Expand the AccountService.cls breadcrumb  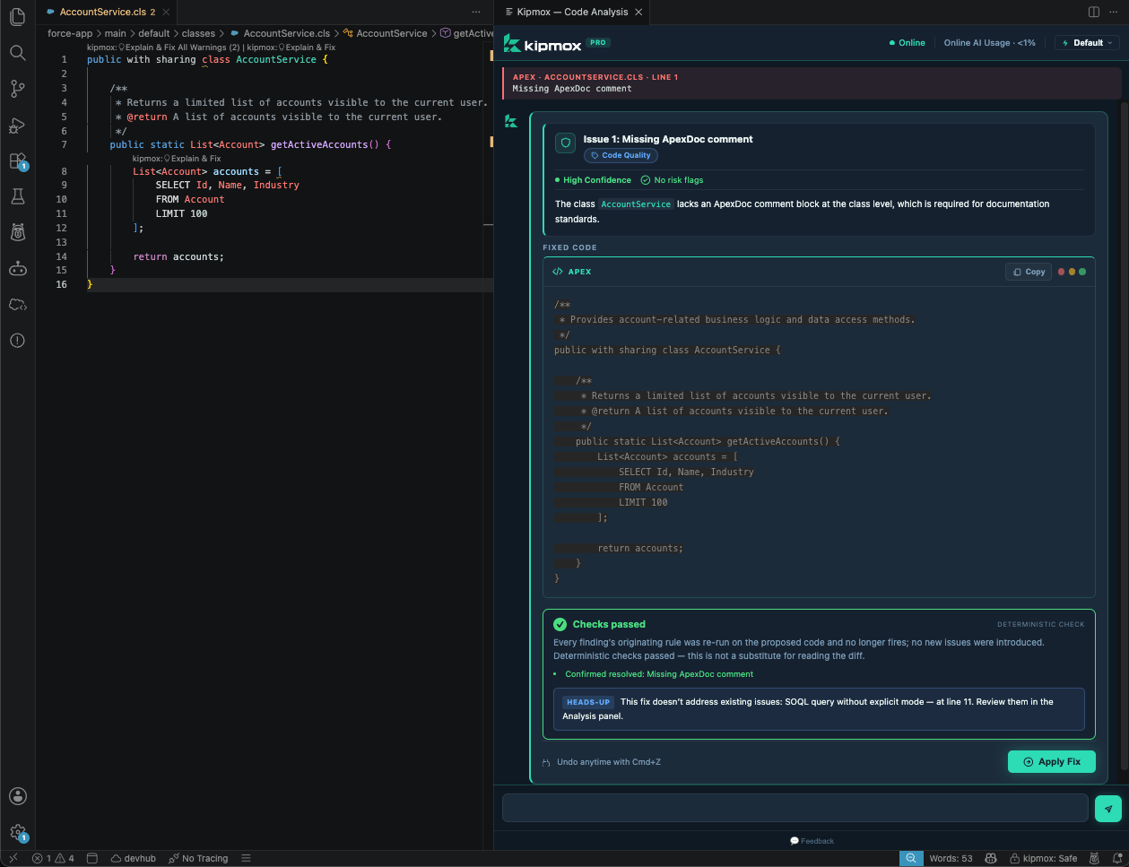click(x=279, y=33)
